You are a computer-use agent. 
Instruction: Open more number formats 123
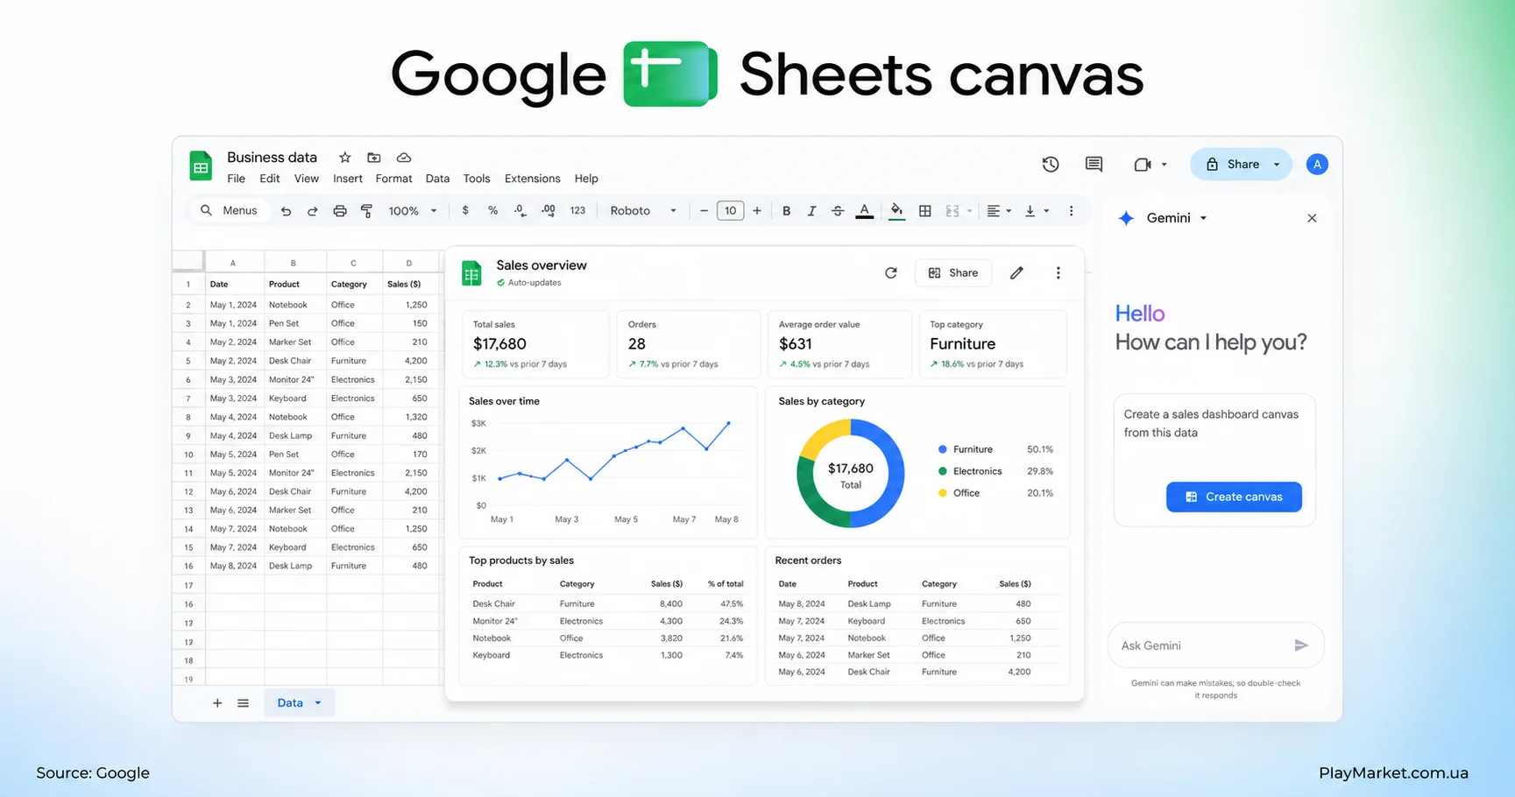(x=577, y=211)
